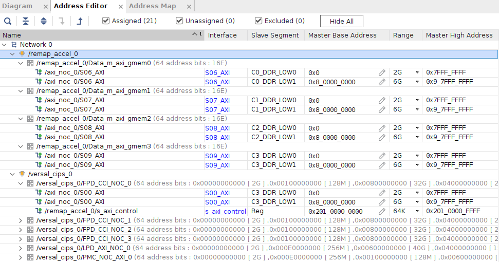Collapse the Data_m_axi_gmem2 node
Image resolution: width=499 pixels, height=262 pixels.
click(x=21, y=119)
